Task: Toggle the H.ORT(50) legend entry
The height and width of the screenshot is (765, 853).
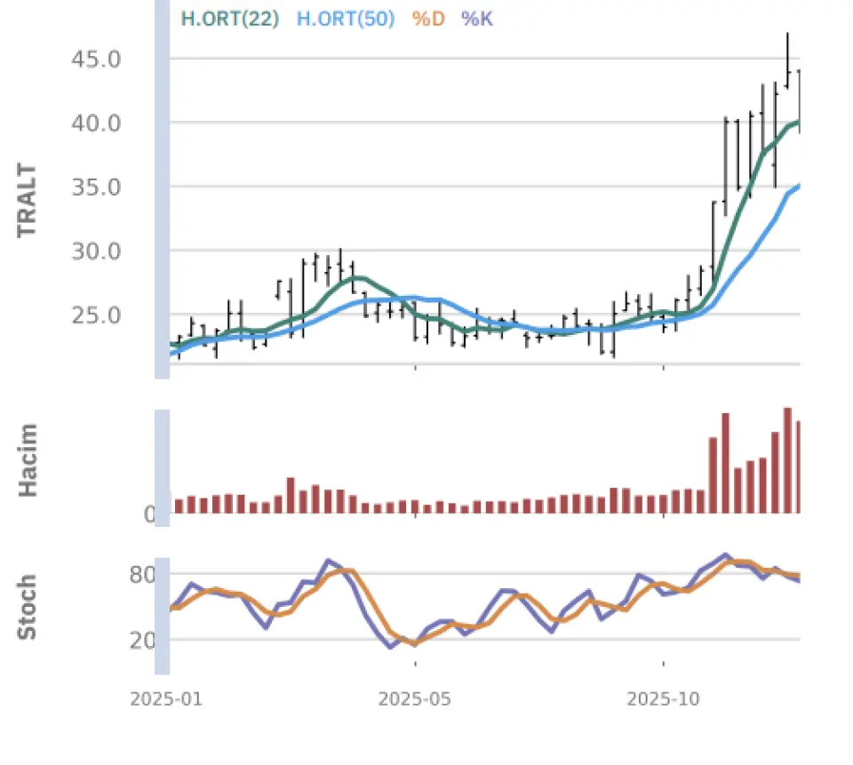Action: point(345,18)
